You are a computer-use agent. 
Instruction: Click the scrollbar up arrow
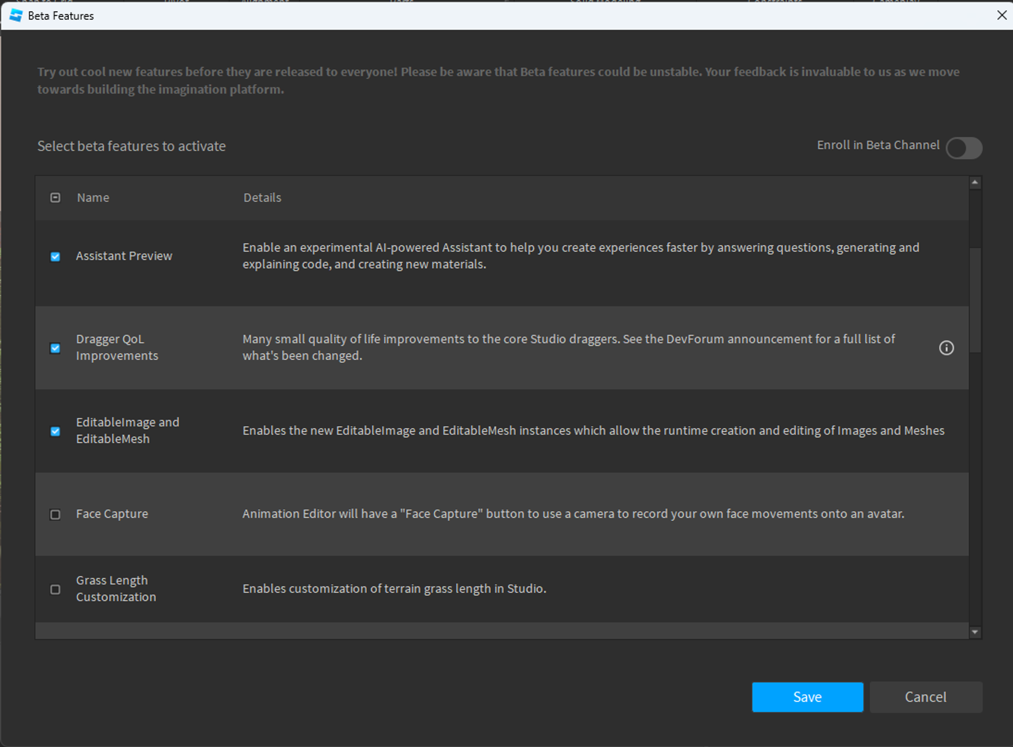pyautogui.click(x=975, y=182)
